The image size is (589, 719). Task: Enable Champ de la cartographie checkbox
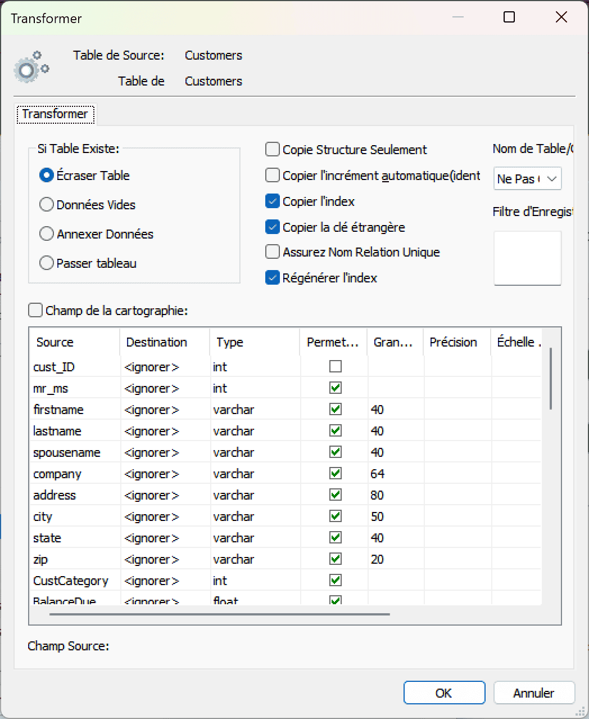coord(35,311)
